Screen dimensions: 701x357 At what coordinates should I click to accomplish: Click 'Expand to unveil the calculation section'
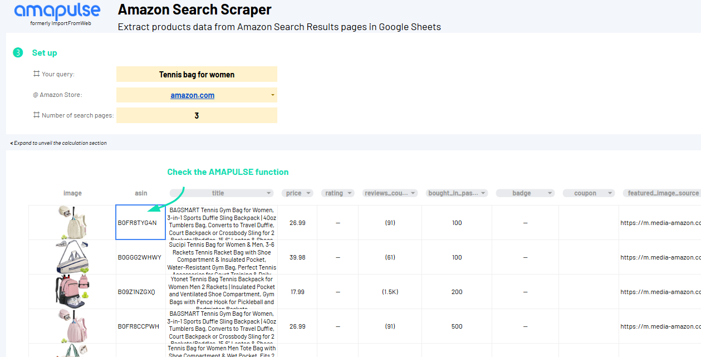58,143
